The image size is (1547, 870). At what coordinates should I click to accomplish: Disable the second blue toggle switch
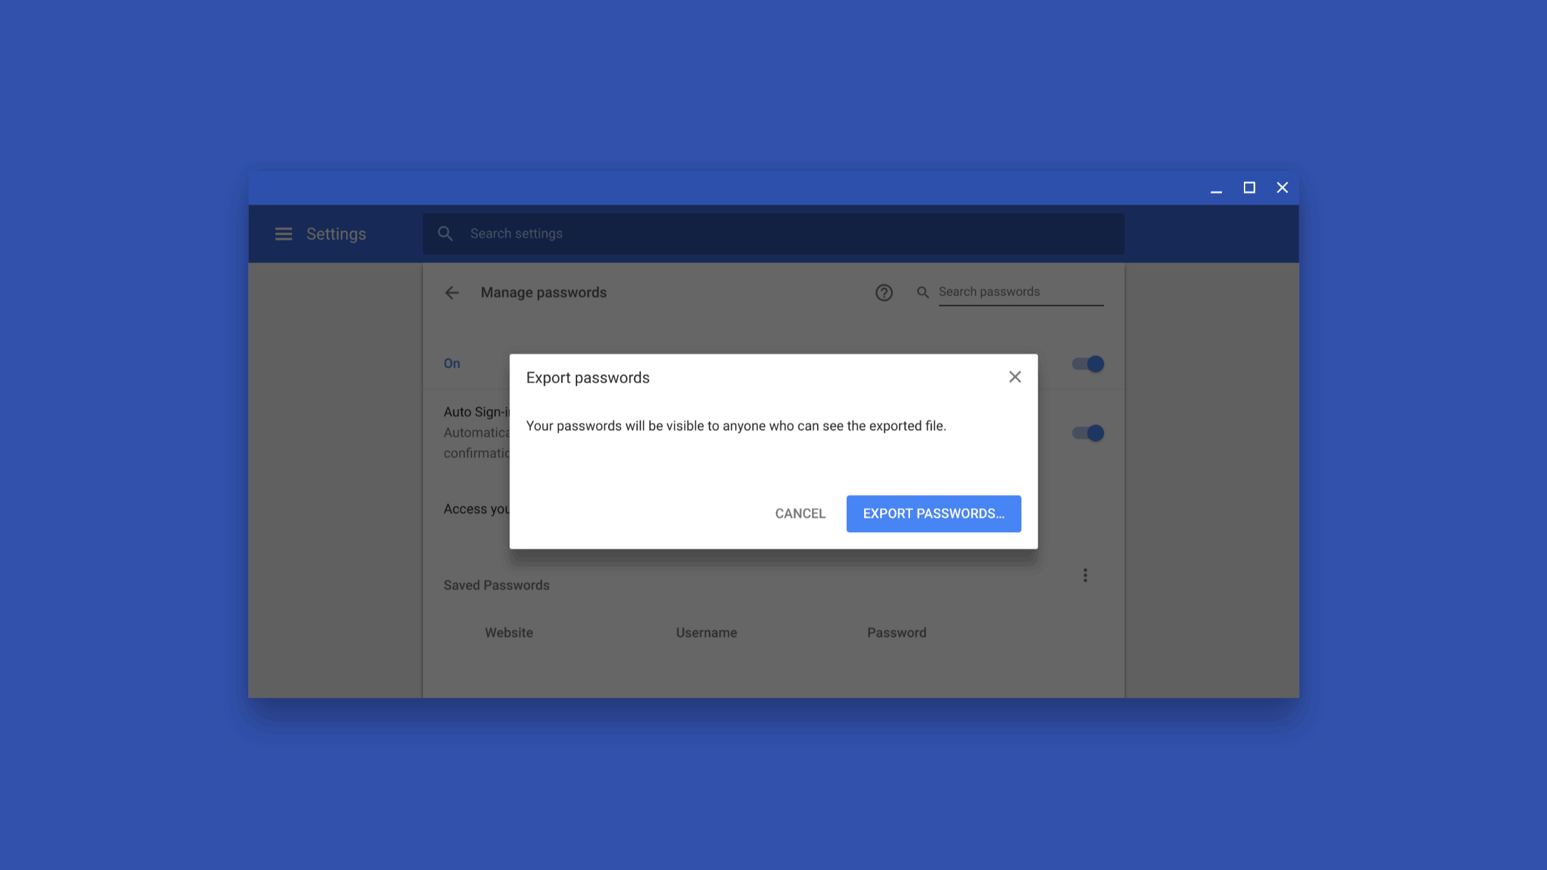(x=1089, y=432)
